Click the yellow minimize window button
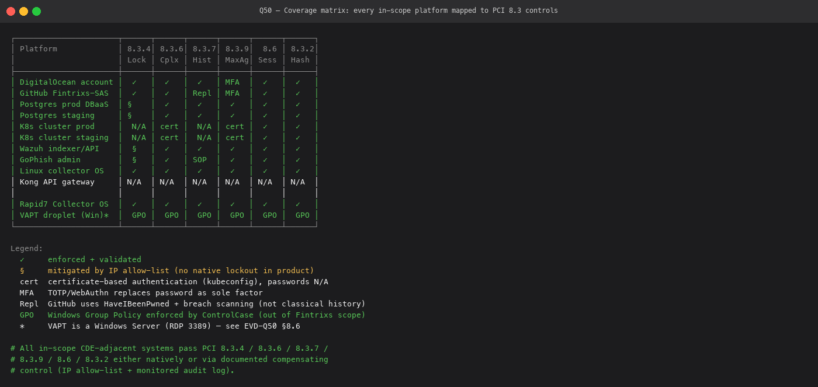Image resolution: width=818 pixels, height=387 pixels. click(x=23, y=11)
